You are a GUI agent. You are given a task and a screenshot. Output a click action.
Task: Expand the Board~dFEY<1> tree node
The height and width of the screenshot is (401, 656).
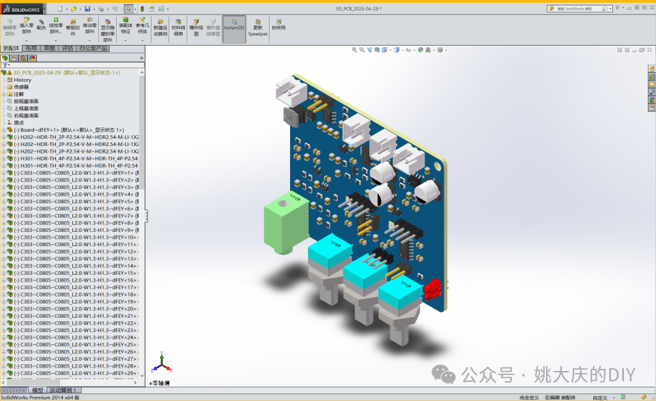tap(4, 130)
